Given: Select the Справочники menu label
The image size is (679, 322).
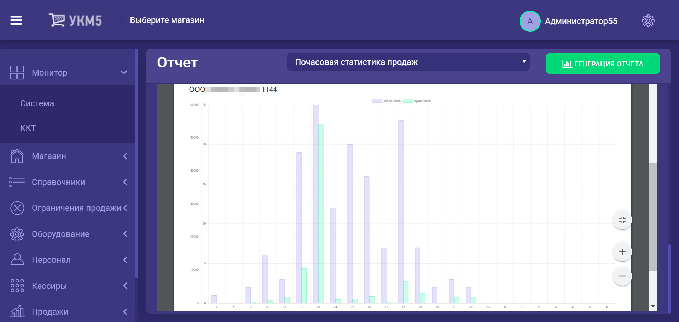Looking at the screenshot, I should tap(58, 182).
